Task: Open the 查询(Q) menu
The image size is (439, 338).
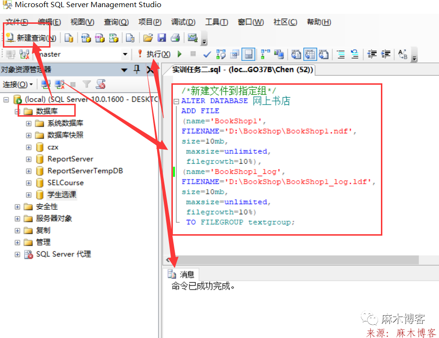Action: (116, 22)
